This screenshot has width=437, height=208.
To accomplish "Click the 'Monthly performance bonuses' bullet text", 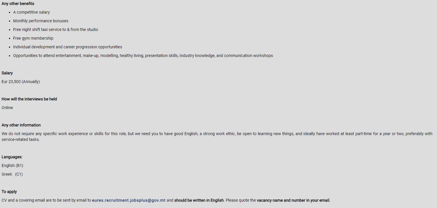I will pos(41,21).
